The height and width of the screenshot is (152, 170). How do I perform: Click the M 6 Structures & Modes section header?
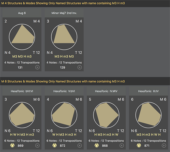click(x=63, y=81)
